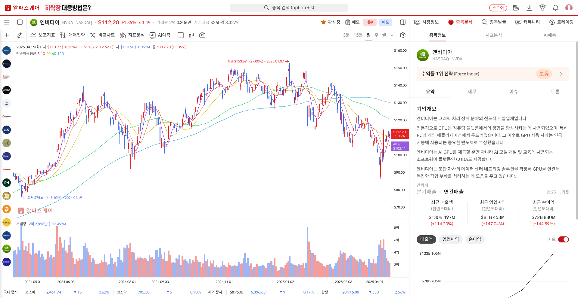
Task: Open 커뮤니티 community tab
Action: [528, 22]
